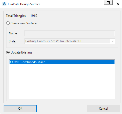The image size is (122, 114).
Task: Close the Civil Site Design Surface dialog
Action: [x=118, y=4]
